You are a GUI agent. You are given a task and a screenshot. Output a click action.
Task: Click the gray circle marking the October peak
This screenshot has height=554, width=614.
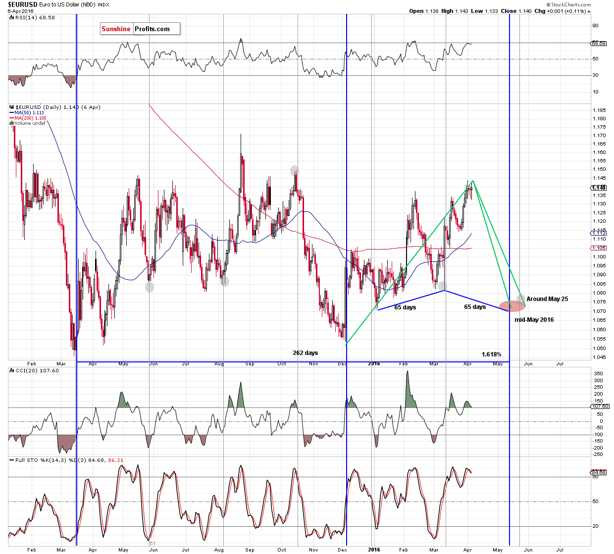[x=295, y=170]
